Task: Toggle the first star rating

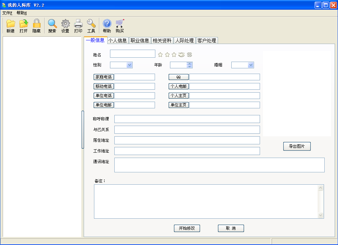Action: 160,55
